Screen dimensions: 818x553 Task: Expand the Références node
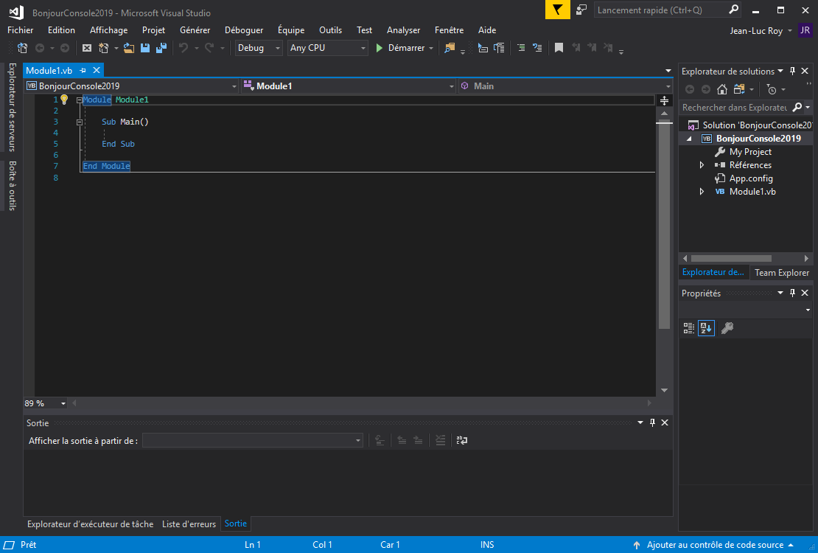(702, 165)
